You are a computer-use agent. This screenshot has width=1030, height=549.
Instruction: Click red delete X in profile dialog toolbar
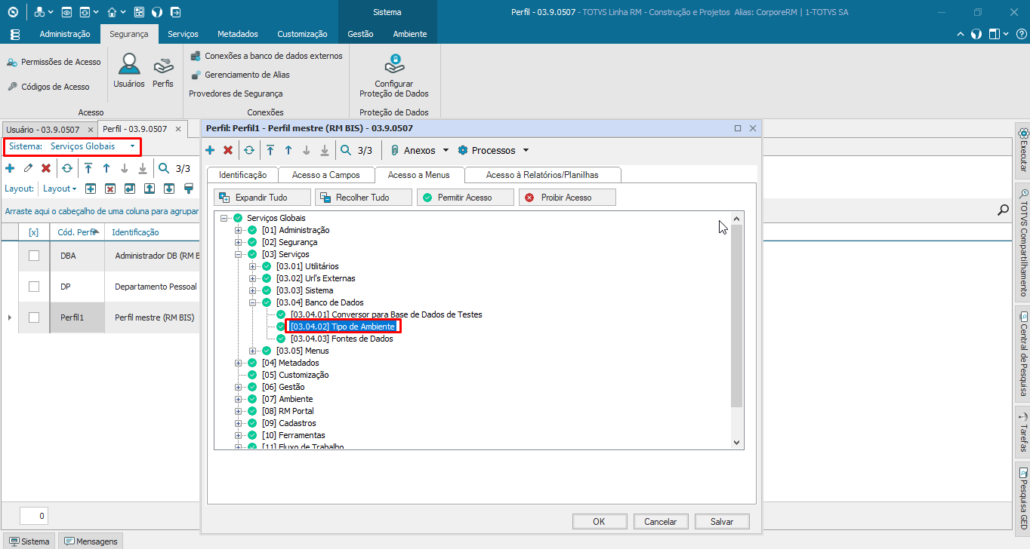tap(228, 150)
